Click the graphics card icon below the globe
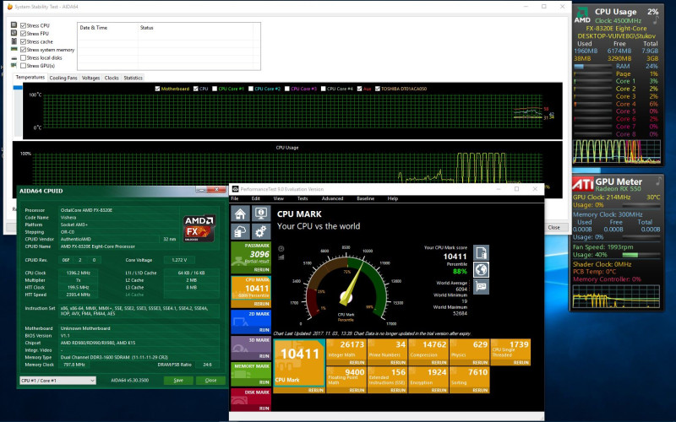Screen dimensions: 676x422 [481, 286]
